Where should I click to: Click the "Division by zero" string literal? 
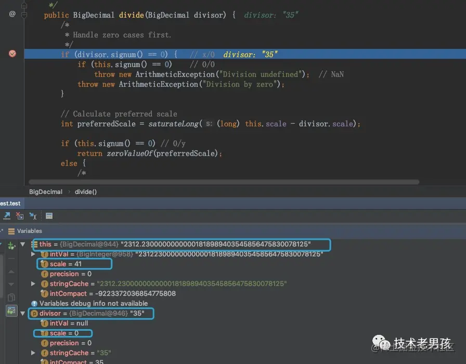240,84
